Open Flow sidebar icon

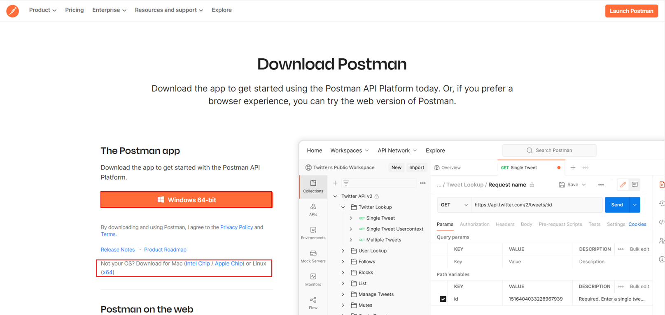tap(313, 303)
